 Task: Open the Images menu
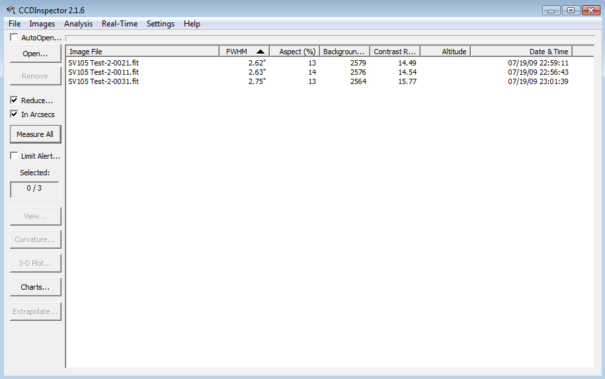click(42, 24)
